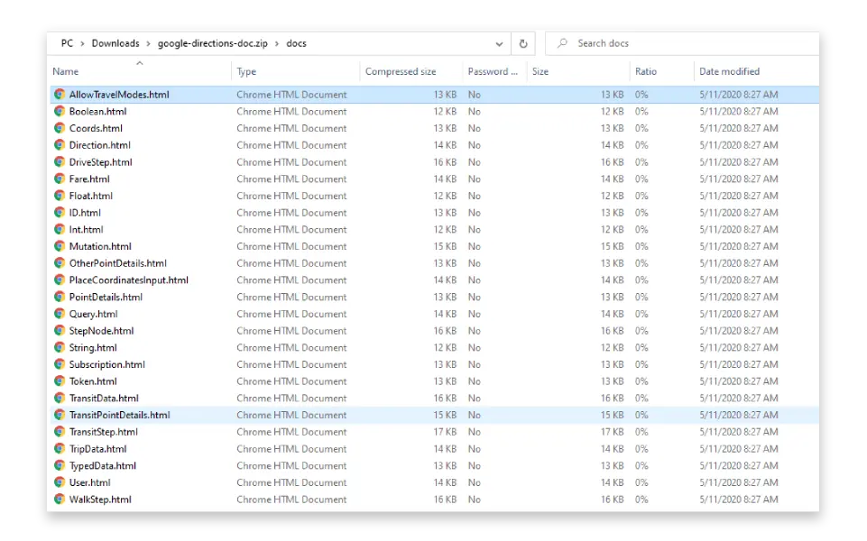Screen dimensions: 867x541
Task: Go to Downloads in the breadcrumb
Action: pos(115,43)
